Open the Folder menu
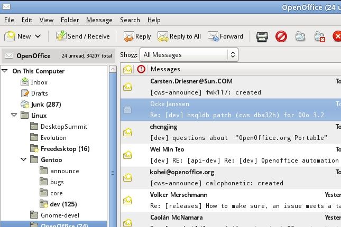341x227 pixels. tap(70, 20)
